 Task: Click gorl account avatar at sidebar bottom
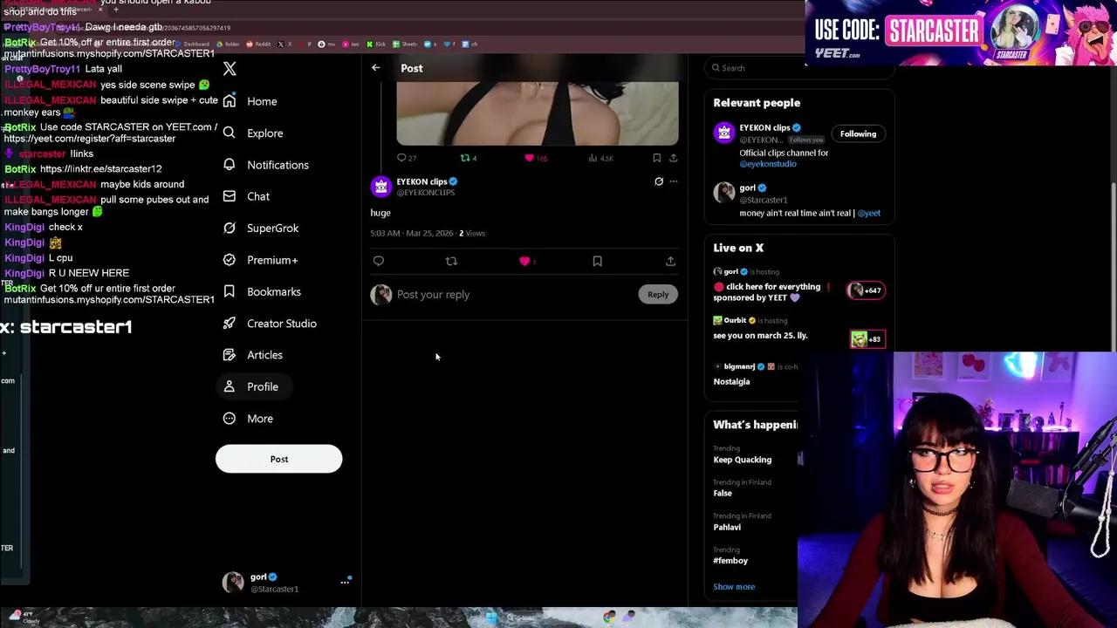[x=233, y=582]
